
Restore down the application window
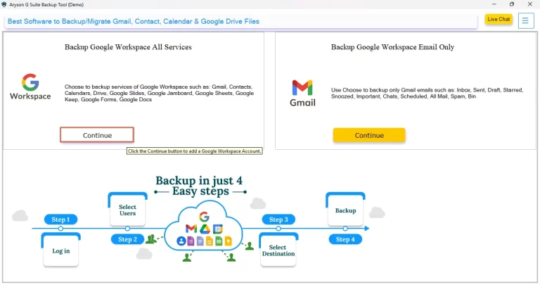point(512,4)
